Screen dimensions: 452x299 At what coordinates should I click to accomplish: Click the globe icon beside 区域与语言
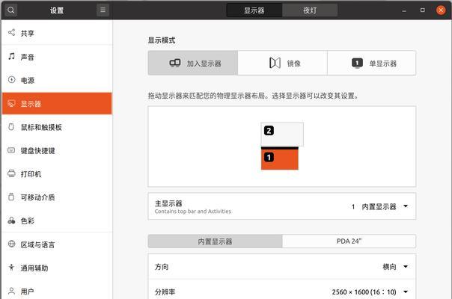click(x=11, y=244)
